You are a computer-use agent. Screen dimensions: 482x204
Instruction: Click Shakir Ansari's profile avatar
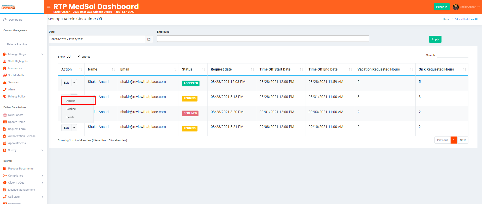[456, 7]
